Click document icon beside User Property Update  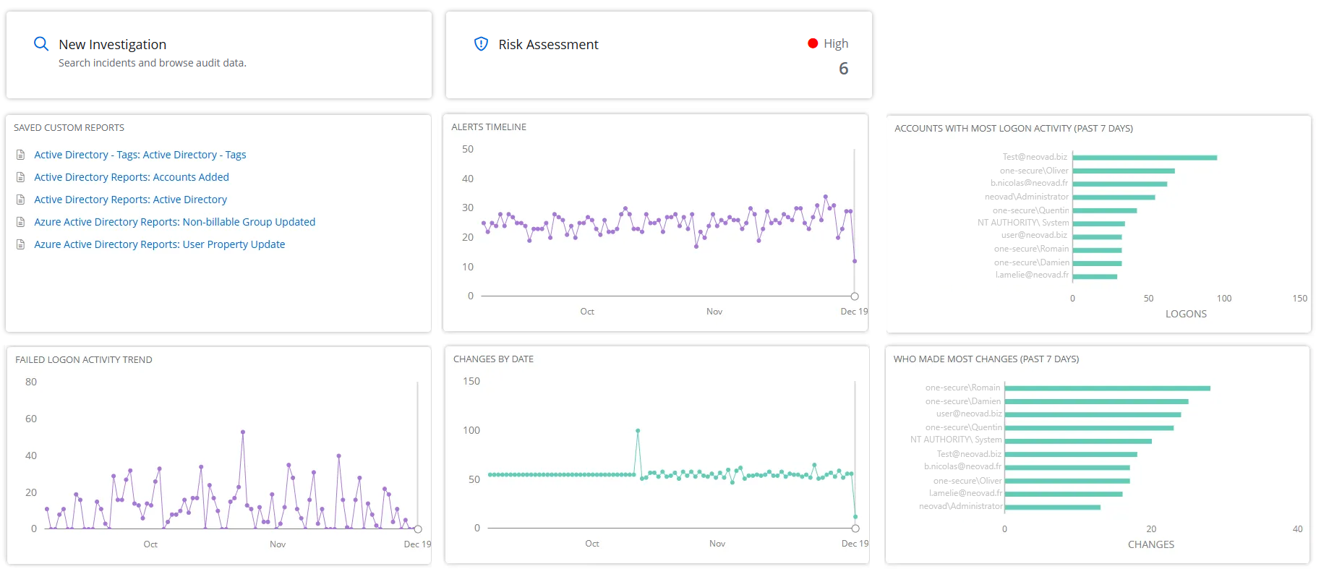(x=21, y=244)
